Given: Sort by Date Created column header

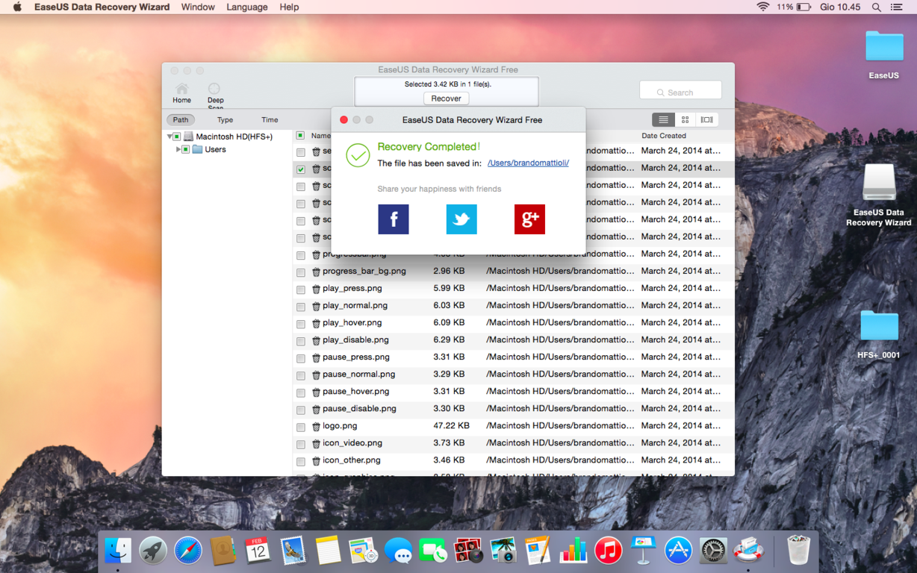Looking at the screenshot, I should 664,136.
